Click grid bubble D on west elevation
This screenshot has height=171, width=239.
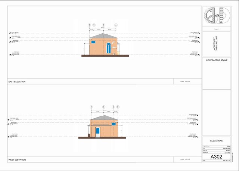(118, 107)
